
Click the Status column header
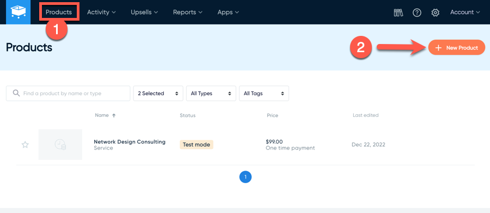click(187, 115)
